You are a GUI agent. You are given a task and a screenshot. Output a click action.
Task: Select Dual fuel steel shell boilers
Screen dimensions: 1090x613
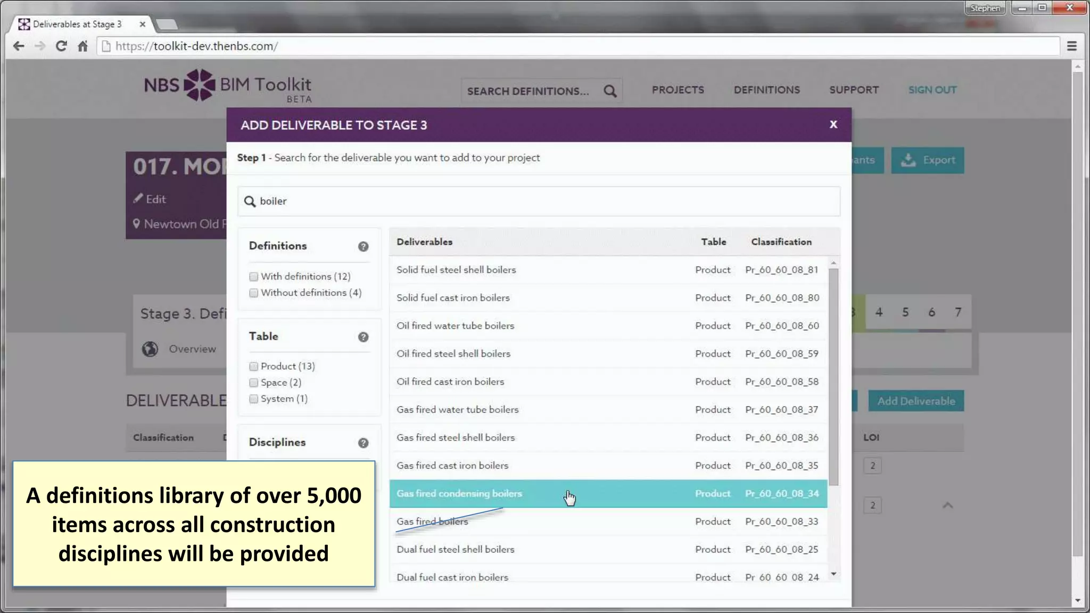tap(608, 549)
